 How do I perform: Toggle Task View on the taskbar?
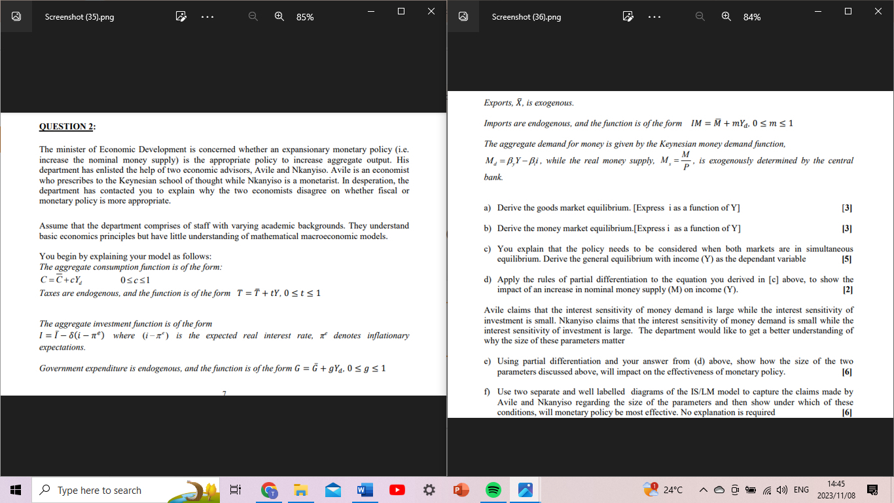(x=236, y=489)
